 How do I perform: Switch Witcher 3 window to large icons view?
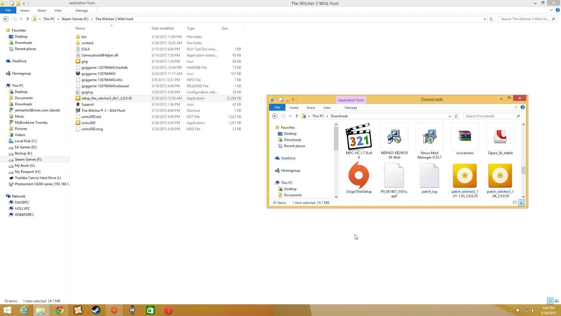(x=557, y=301)
